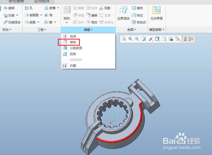The height and width of the screenshot is (155, 212).
Task: Select the 自由式 (Freestyle) tool
Action: pos(139,22)
